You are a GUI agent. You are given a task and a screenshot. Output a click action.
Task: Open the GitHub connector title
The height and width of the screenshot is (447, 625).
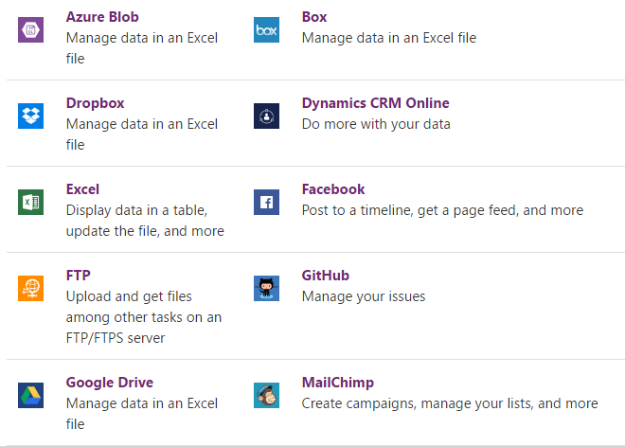click(x=326, y=276)
